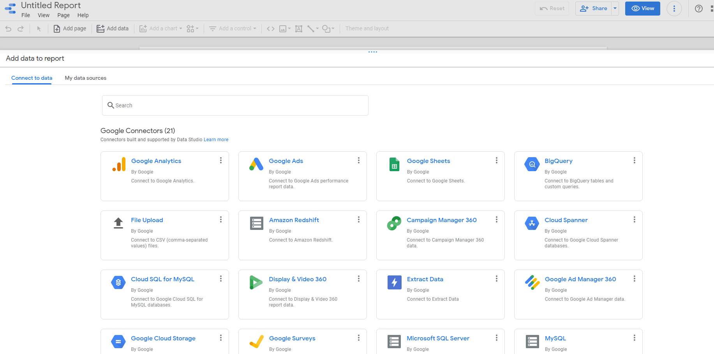The image size is (714, 354).
Task: Open options menu on BigQuery connector
Action: point(634,160)
